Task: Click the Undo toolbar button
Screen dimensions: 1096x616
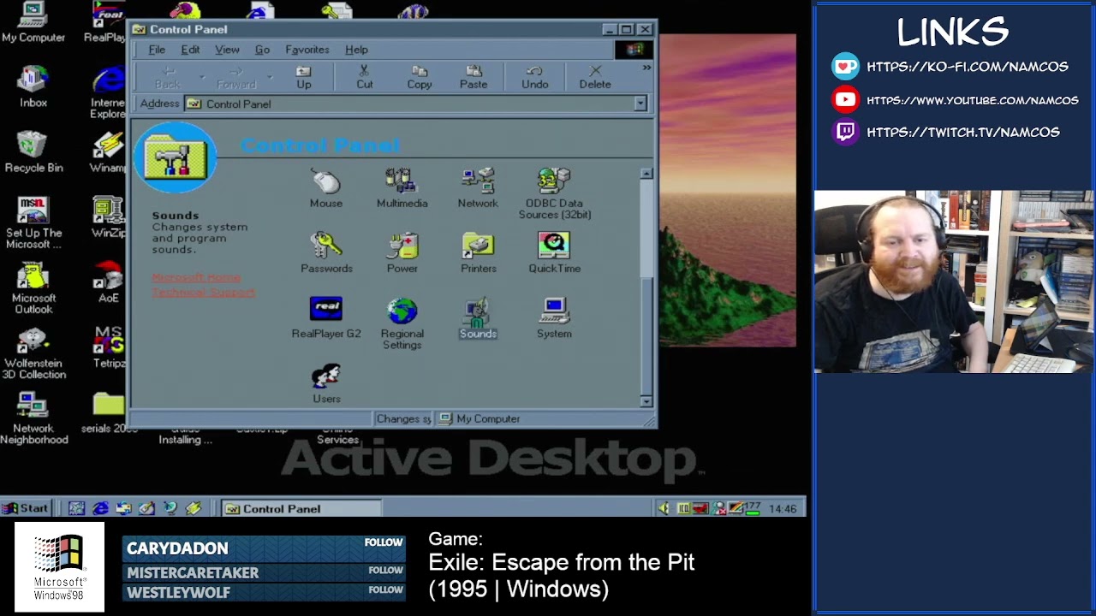Action: [x=535, y=77]
